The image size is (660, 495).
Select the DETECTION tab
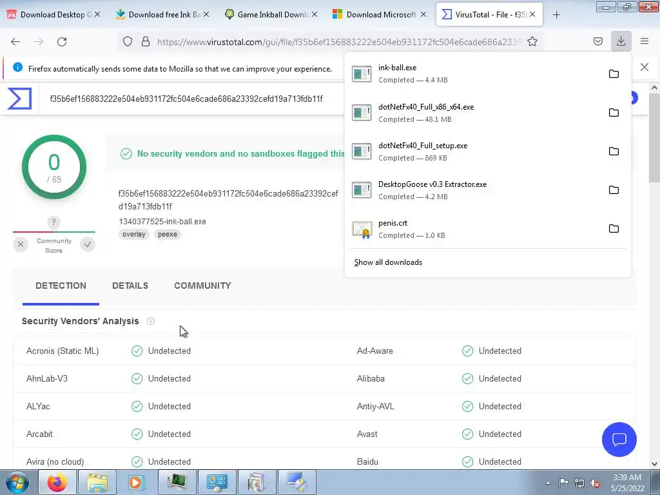[61, 286]
